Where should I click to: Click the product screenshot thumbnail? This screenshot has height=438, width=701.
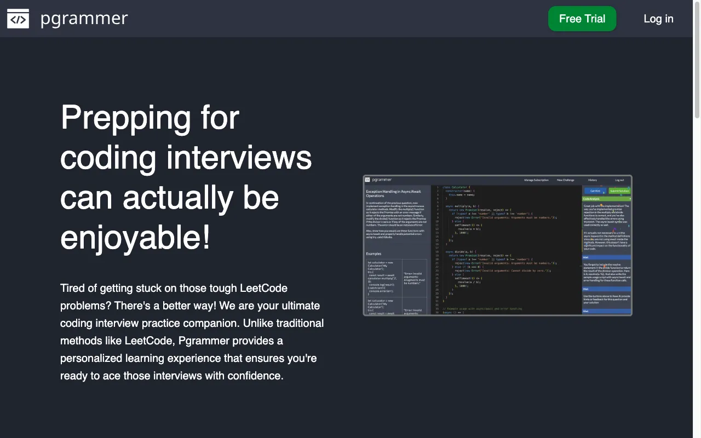(497, 245)
